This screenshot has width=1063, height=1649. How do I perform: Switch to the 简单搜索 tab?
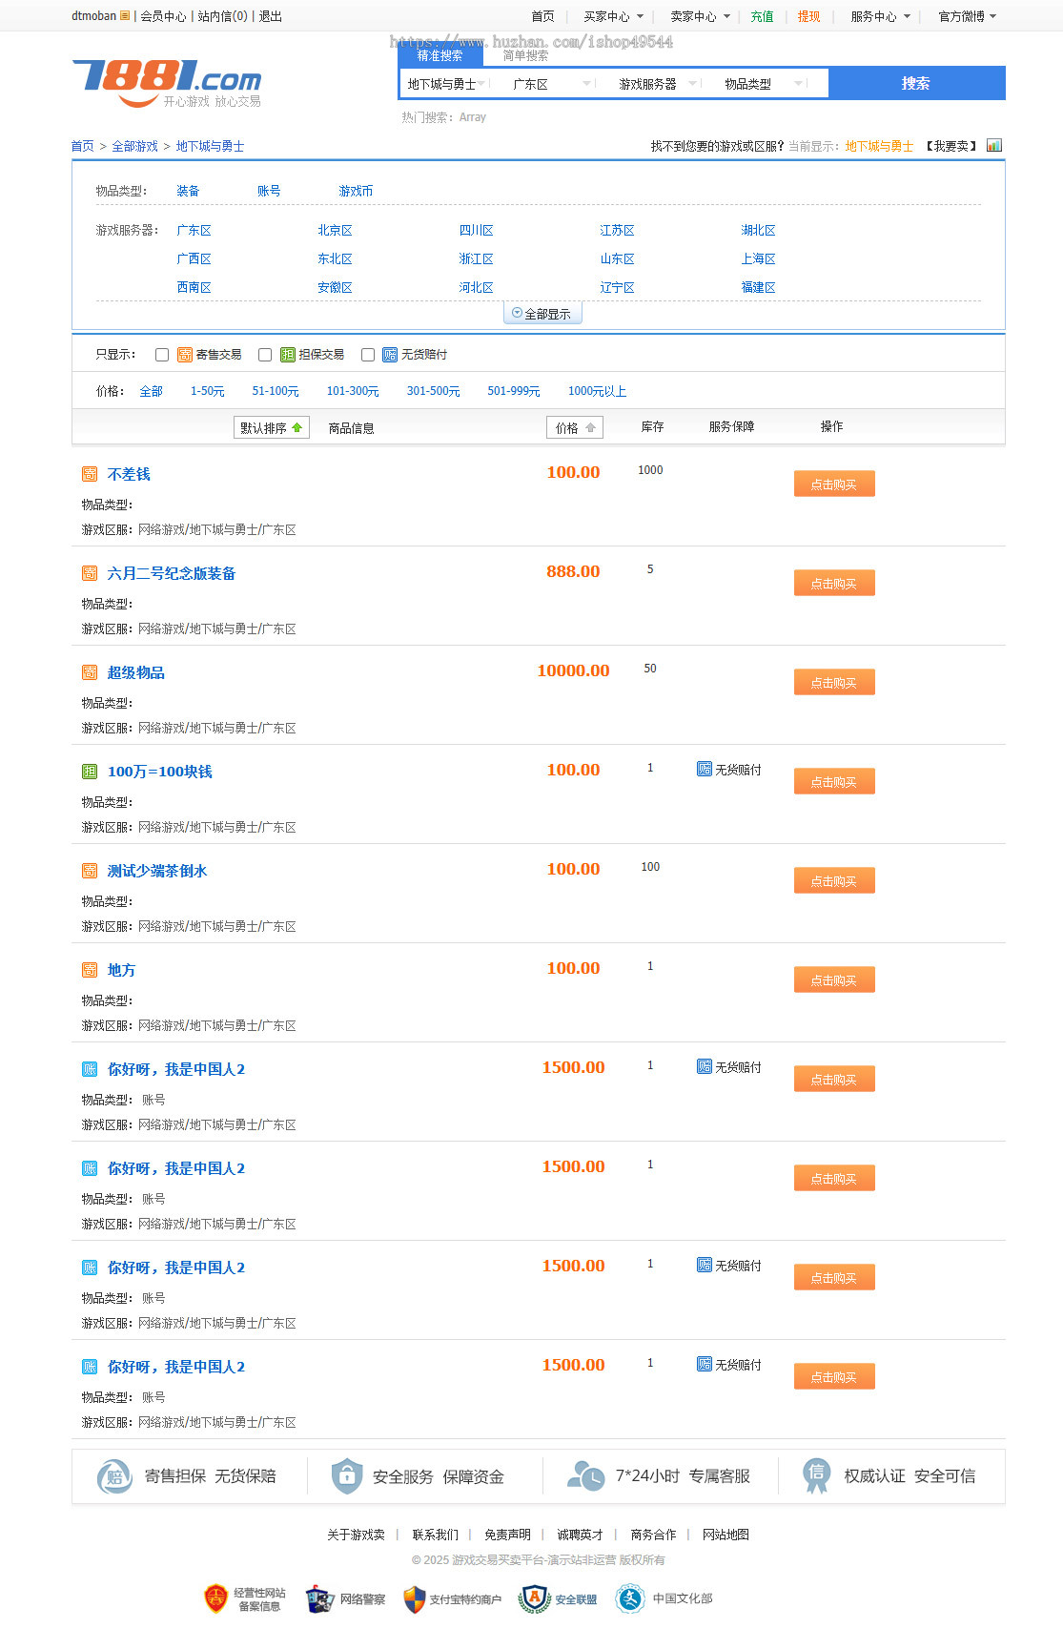pyautogui.click(x=525, y=55)
